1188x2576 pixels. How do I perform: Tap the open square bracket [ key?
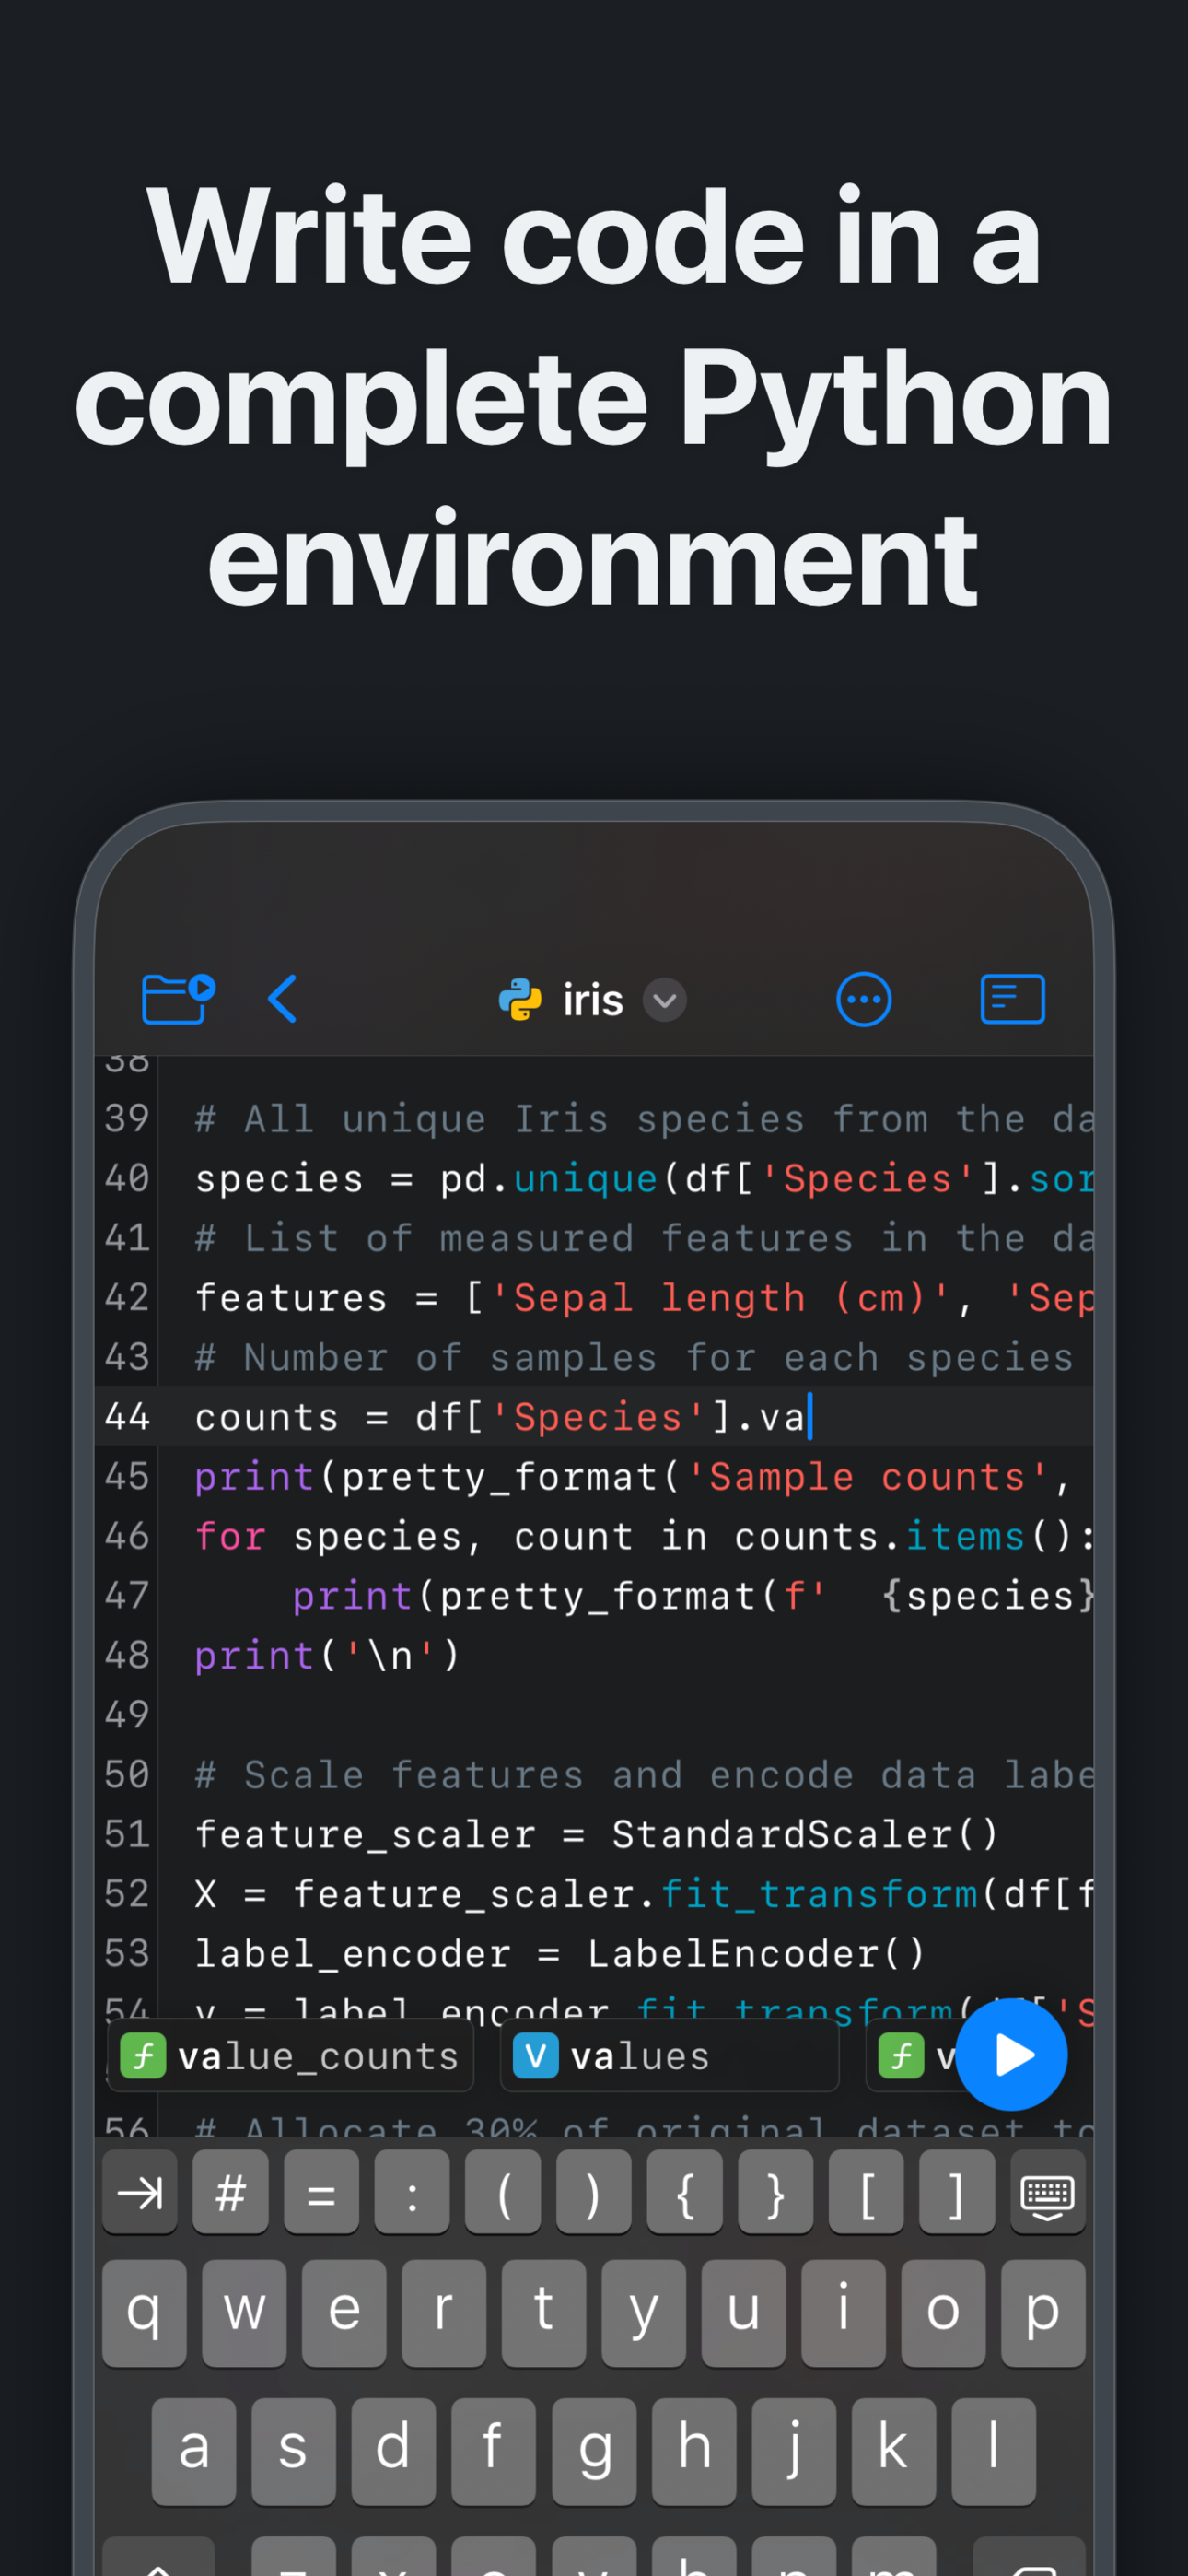[x=867, y=2194]
